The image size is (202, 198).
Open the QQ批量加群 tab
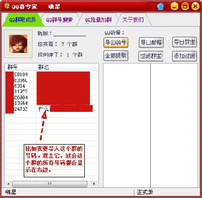(x=98, y=20)
